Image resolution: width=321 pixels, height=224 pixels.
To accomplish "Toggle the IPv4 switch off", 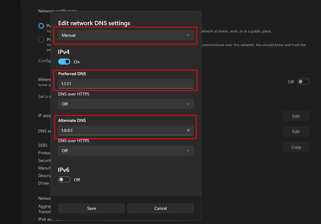I will coord(64,62).
